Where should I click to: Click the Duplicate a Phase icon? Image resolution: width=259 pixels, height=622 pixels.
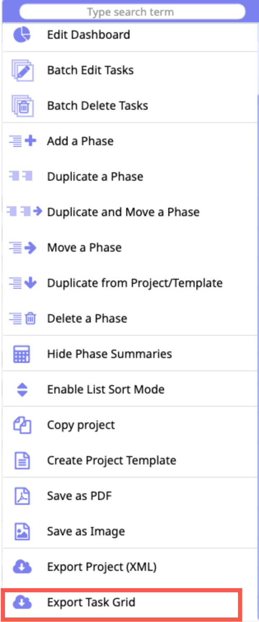[21, 177]
